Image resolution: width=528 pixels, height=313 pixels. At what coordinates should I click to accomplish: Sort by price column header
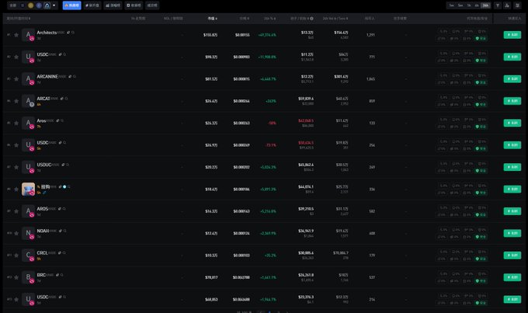coord(245,19)
